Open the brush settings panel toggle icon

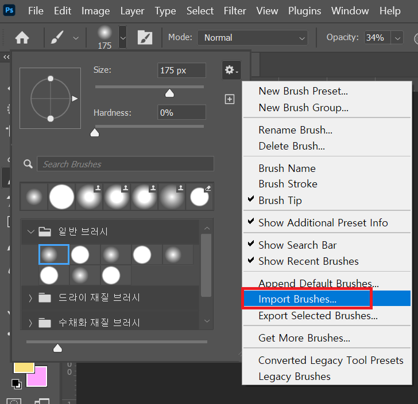145,37
